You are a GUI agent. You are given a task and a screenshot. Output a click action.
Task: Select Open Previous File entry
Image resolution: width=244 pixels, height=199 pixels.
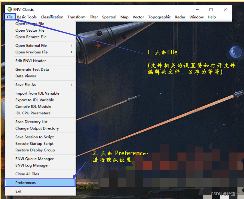click(40, 52)
